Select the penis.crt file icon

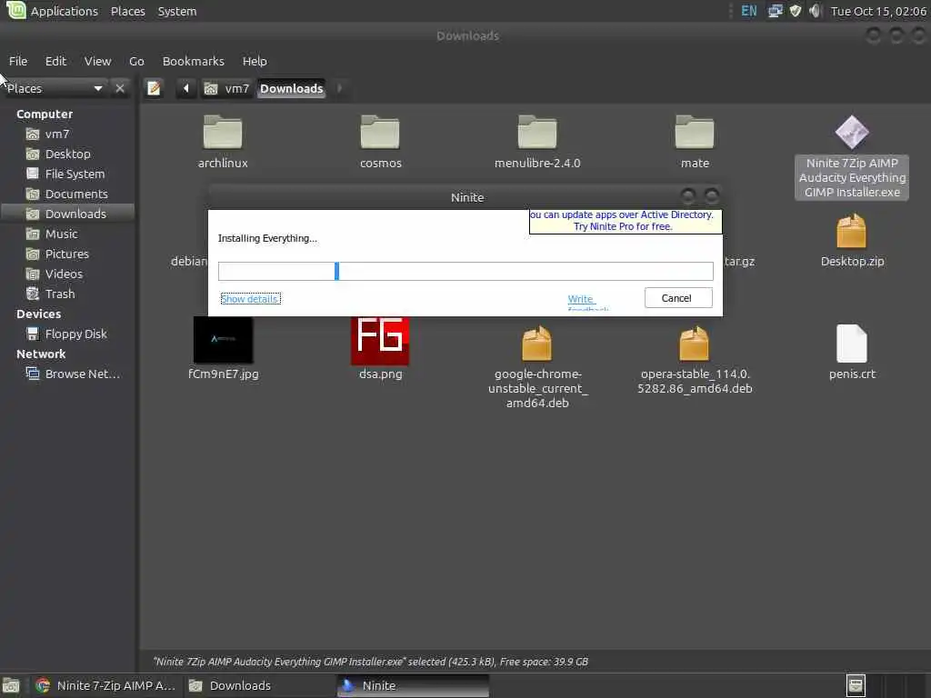pyautogui.click(x=852, y=343)
